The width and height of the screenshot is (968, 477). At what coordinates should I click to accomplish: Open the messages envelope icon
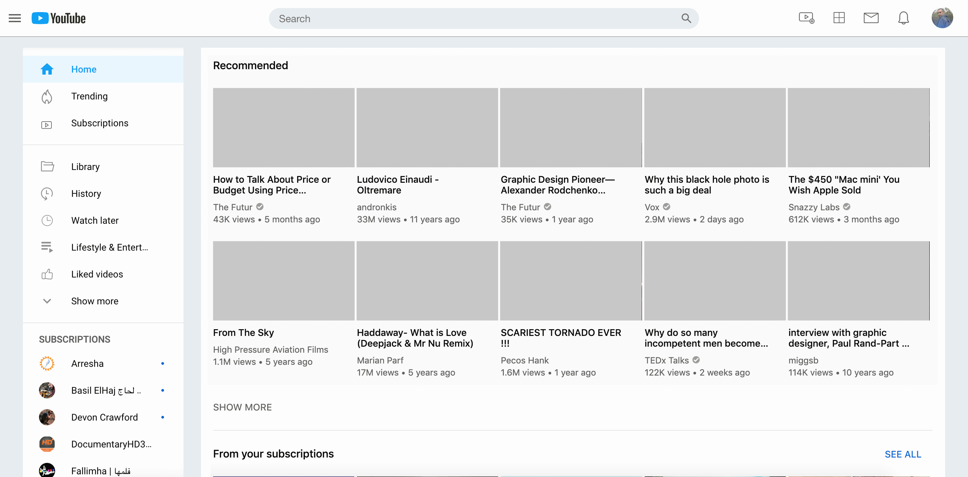tap(871, 18)
